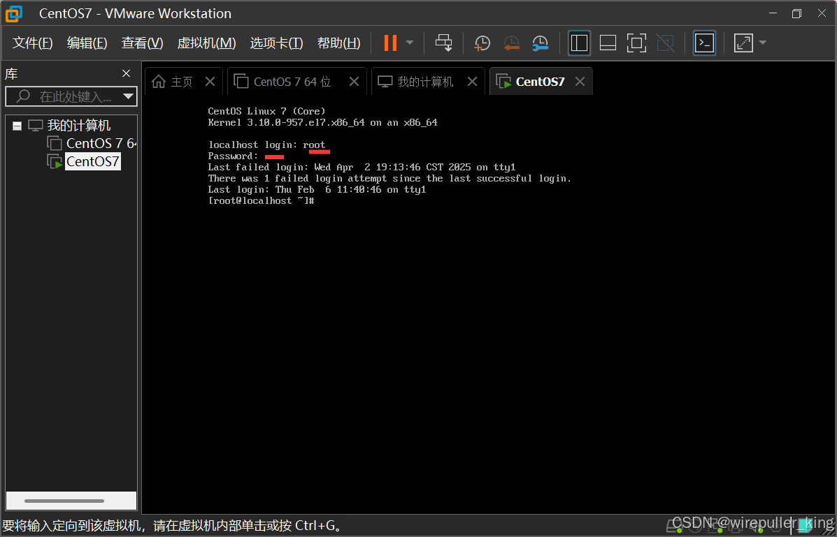The width and height of the screenshot is (837, 537).
Task: Take a snapshot of this virtual machine
Action: click(482, 43)
